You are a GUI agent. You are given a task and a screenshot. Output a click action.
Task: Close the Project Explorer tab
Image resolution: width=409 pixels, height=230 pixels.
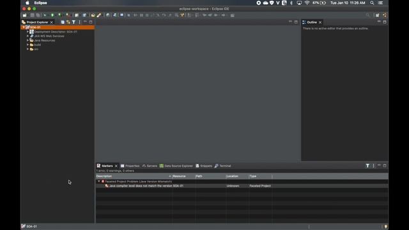51,22
